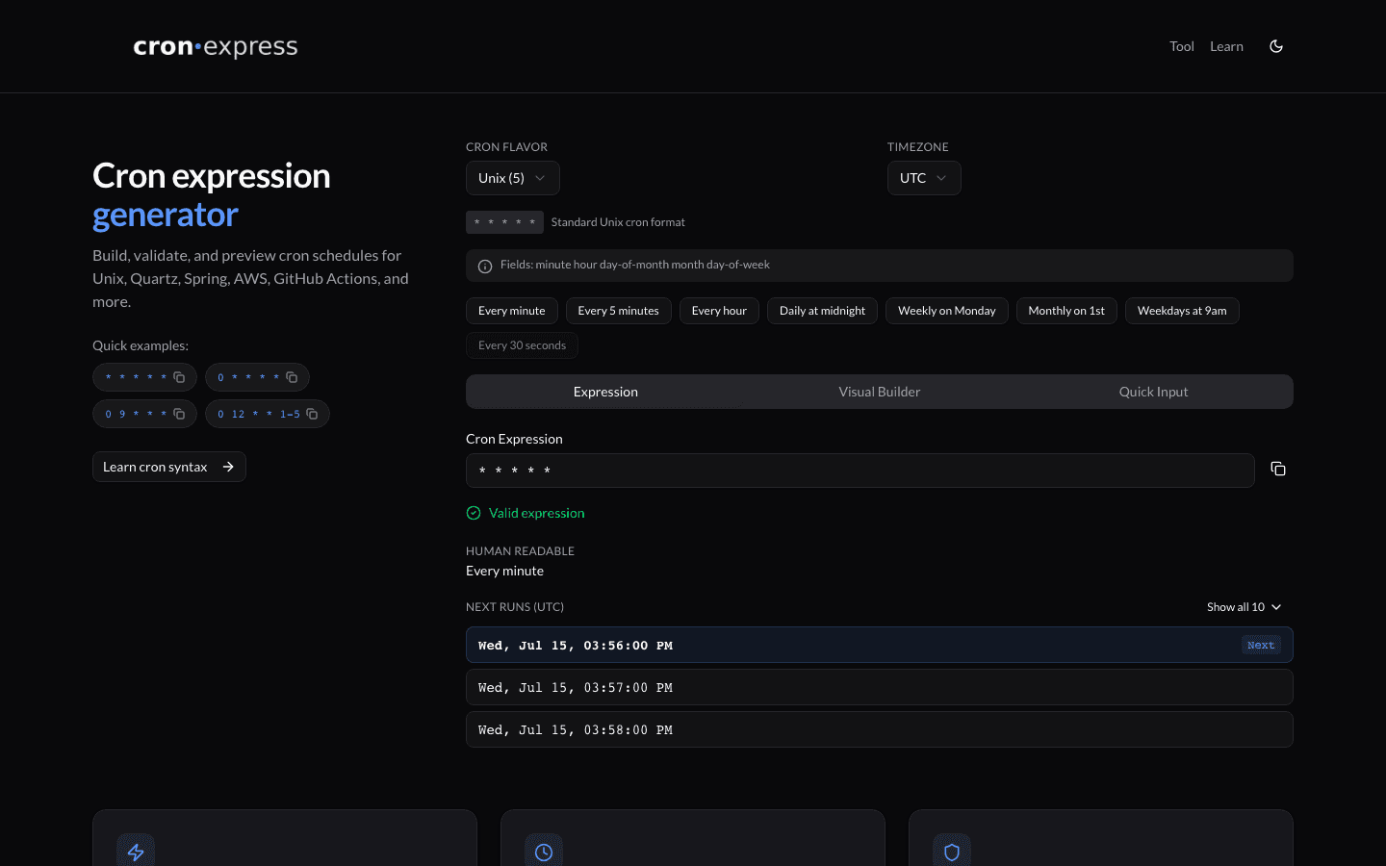Copy the '0 12 * * 1-5' quick example

(312, 414)
